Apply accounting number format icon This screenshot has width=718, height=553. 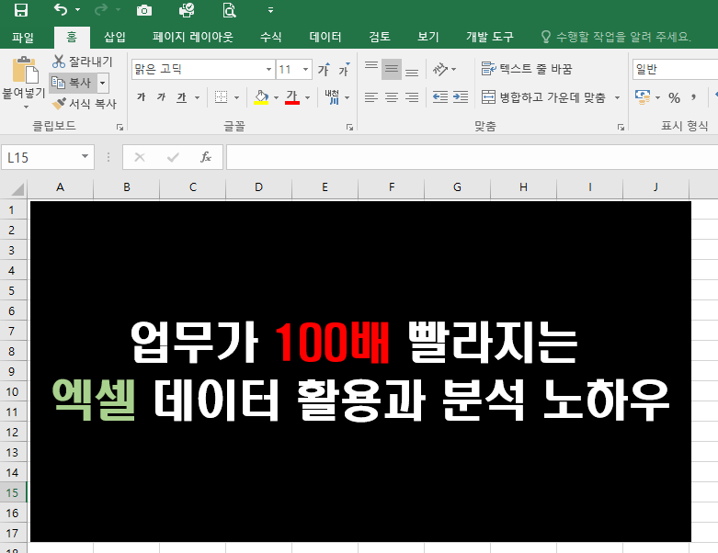[x=643, y=97]
